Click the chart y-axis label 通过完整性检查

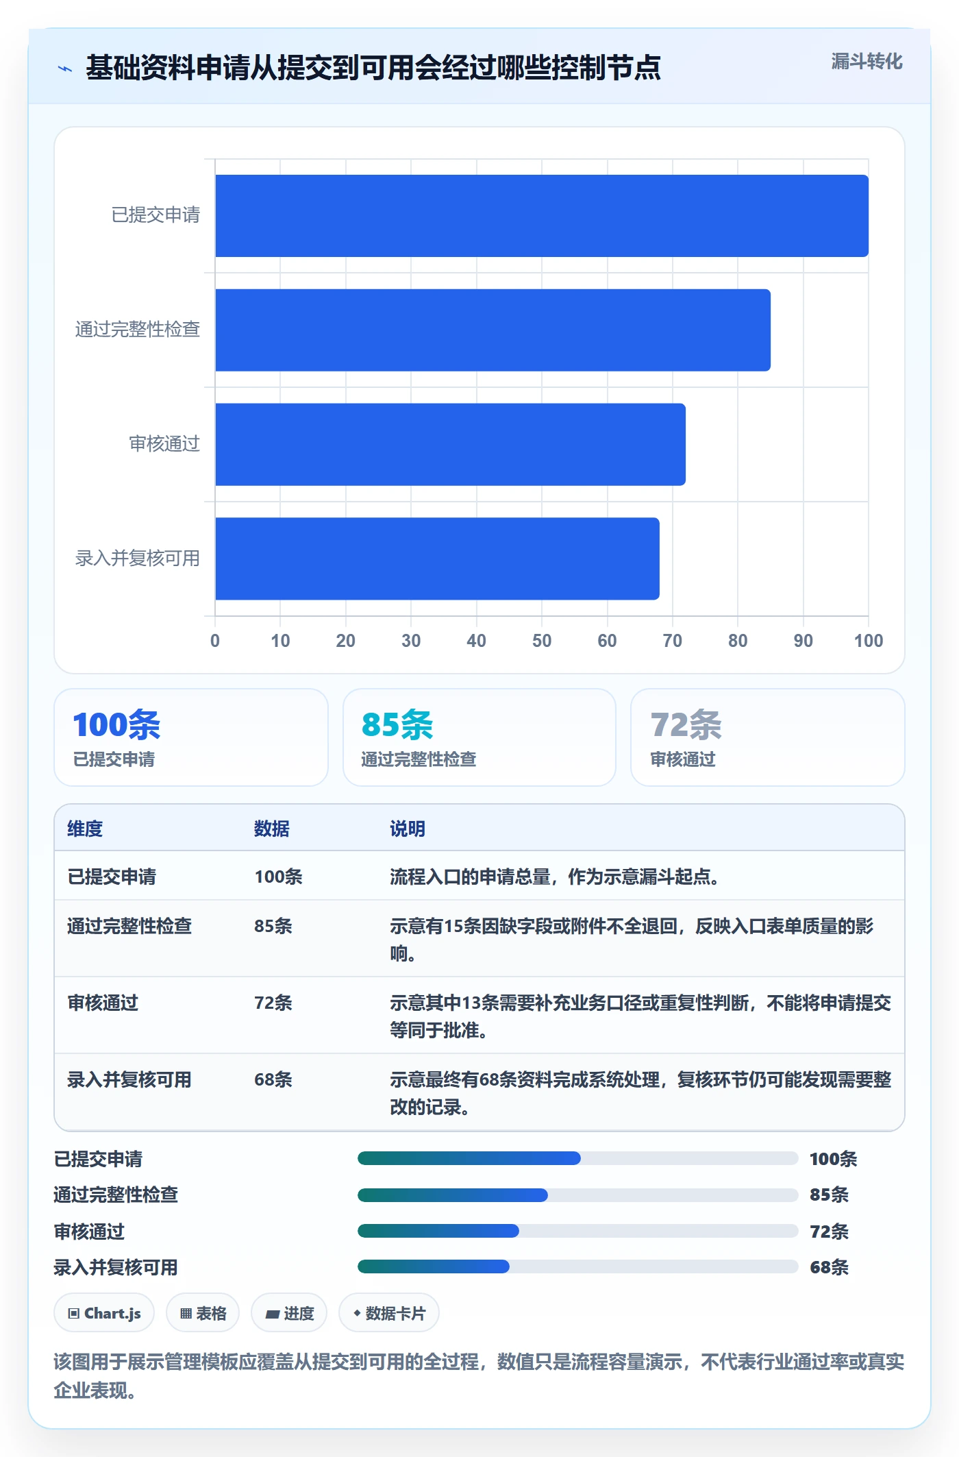point(138,330)
